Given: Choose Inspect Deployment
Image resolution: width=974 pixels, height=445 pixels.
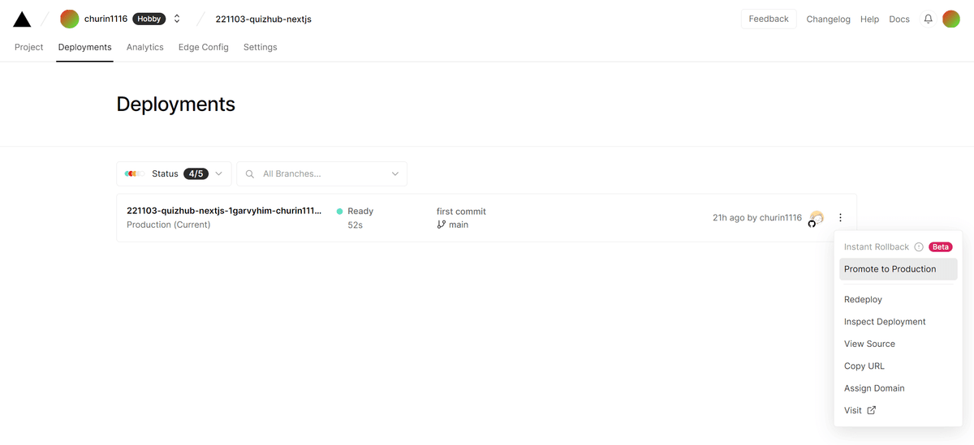Looking at the screenshot, I should point(898,322).
